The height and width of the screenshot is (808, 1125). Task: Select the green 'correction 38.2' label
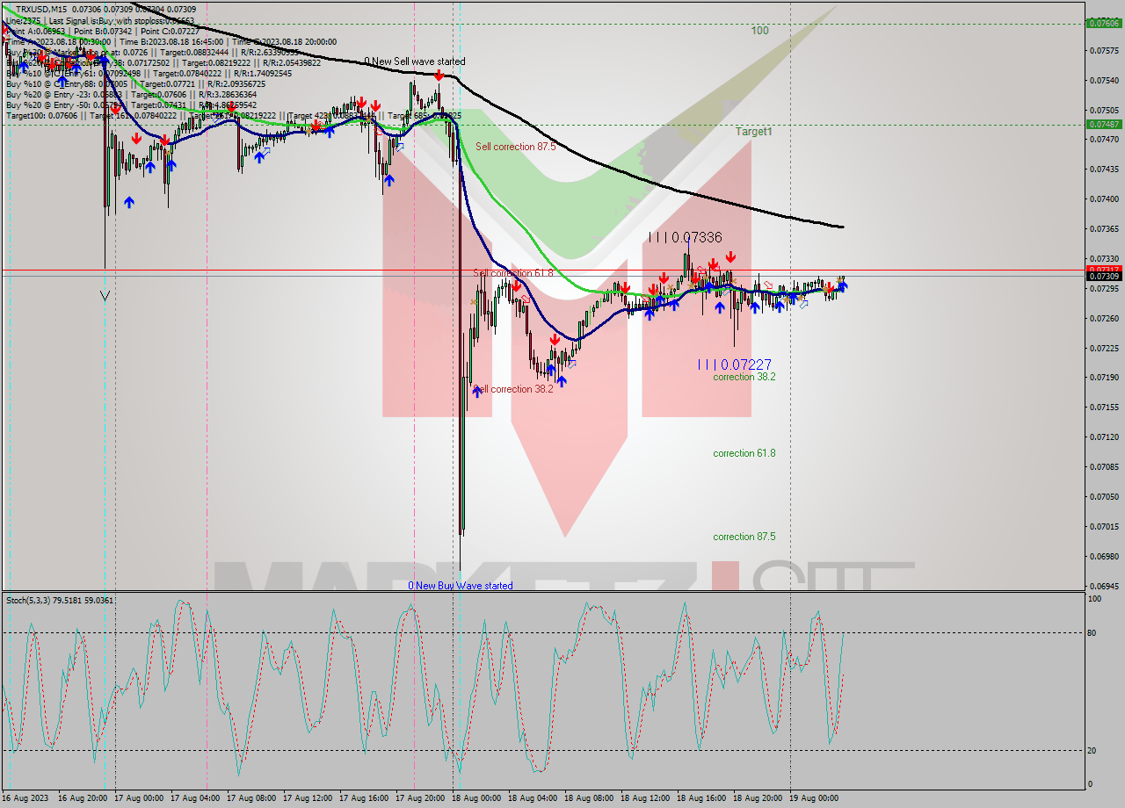pos(744,377)
